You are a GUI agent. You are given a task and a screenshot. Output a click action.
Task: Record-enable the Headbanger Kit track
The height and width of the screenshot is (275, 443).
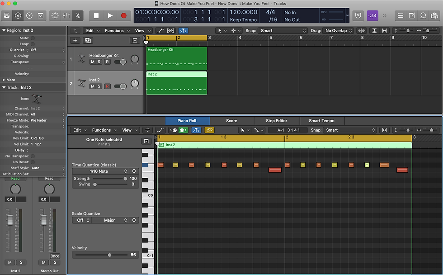point(107,62)
